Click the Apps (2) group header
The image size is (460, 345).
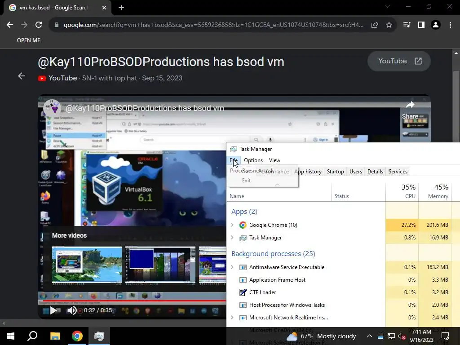(244, 212)
